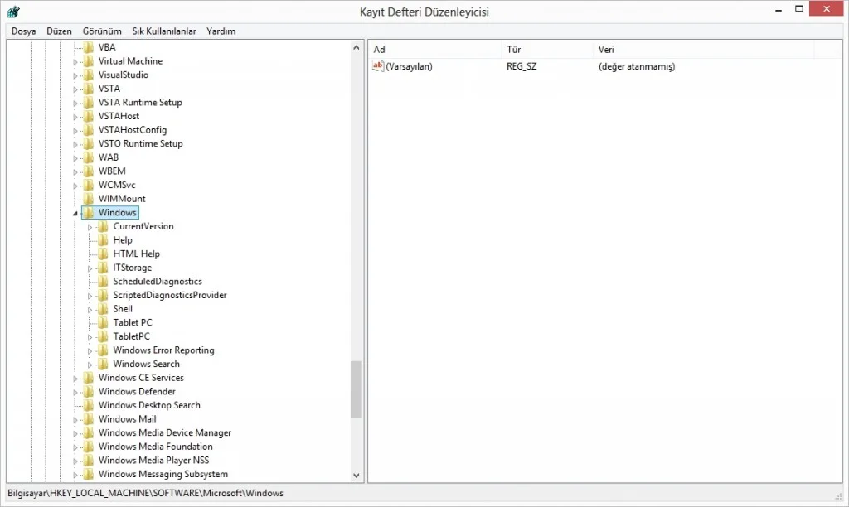Open the Sık Kullanılanlar menu

[164, 31]
